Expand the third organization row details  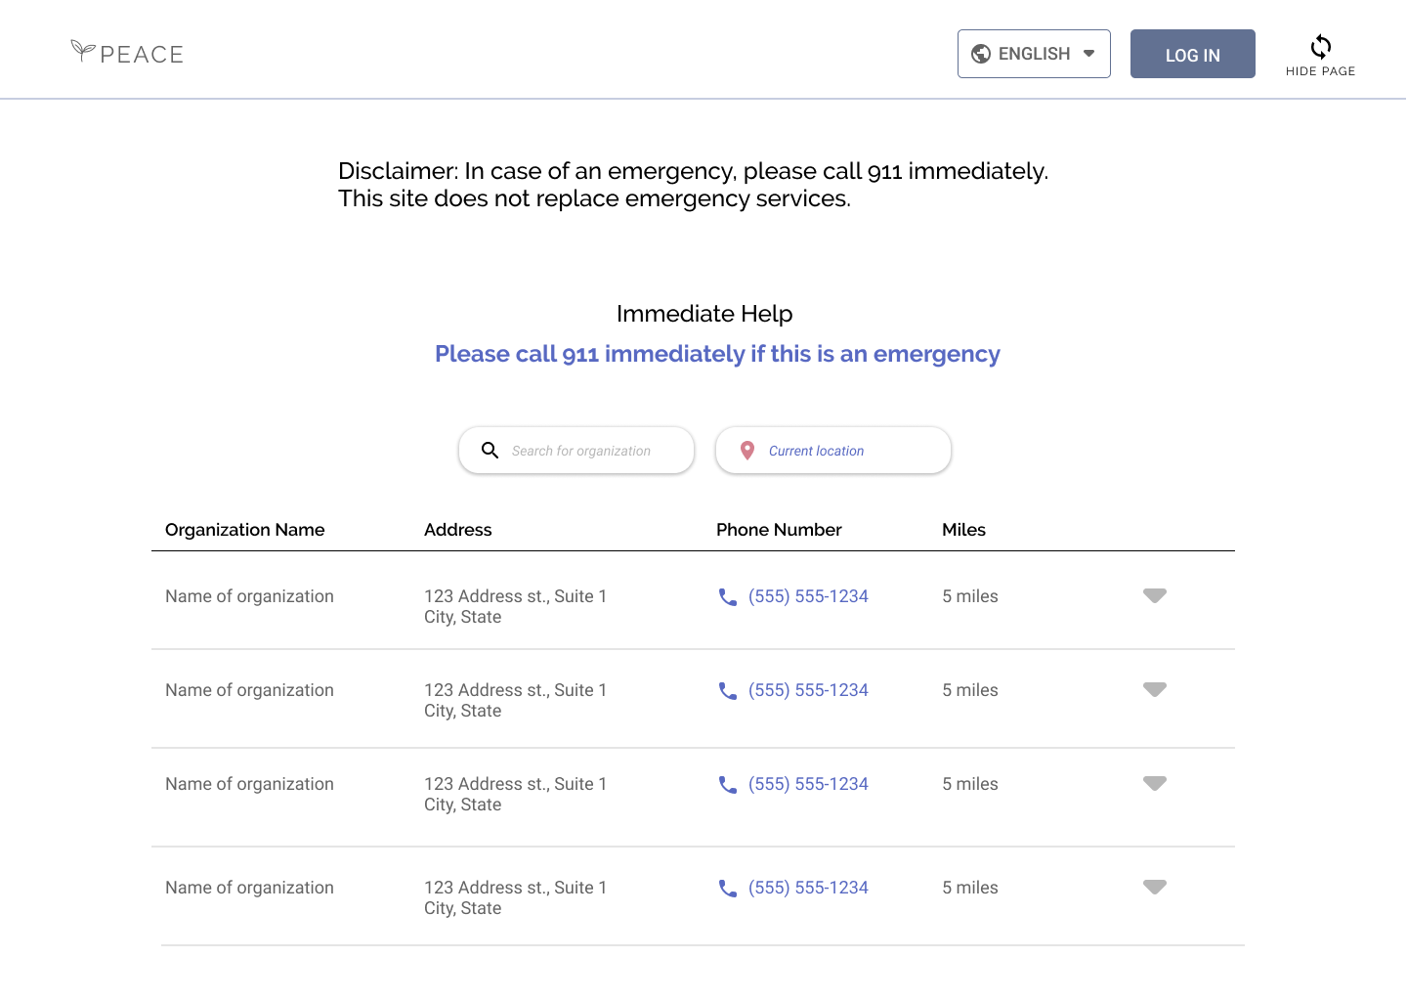tap(1155, 784)
